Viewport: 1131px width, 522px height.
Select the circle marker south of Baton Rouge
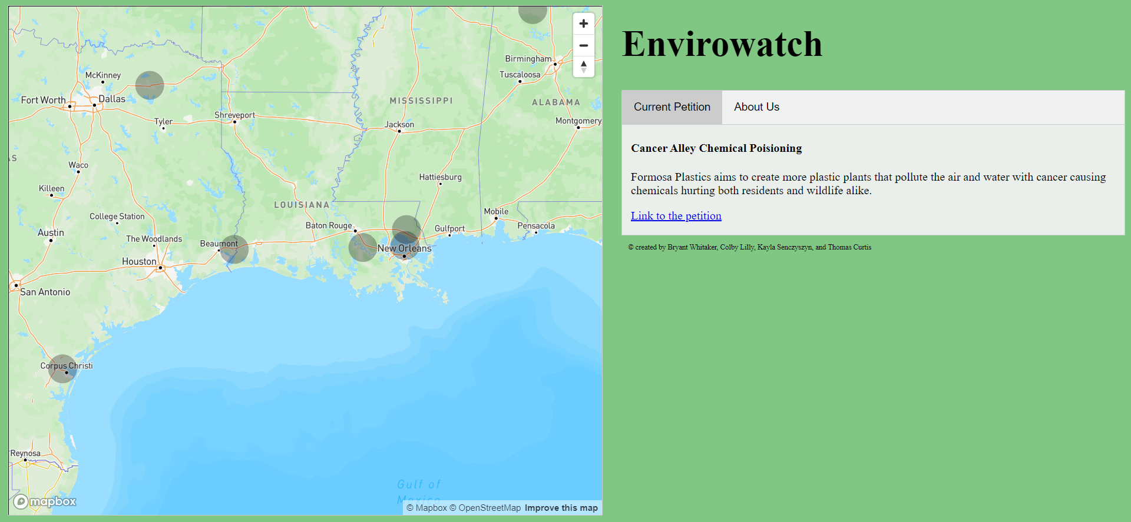pos(363,247)
